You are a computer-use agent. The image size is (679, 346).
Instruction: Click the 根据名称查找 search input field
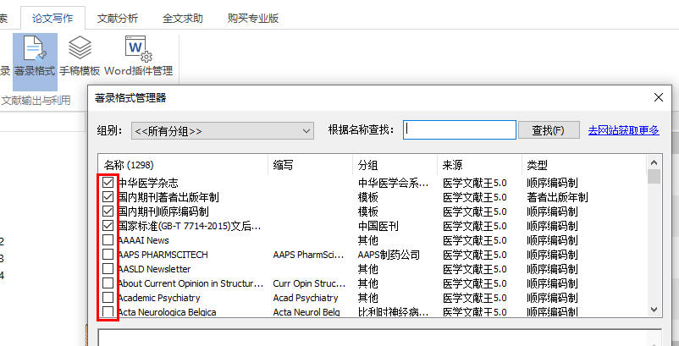pos(460,129)
